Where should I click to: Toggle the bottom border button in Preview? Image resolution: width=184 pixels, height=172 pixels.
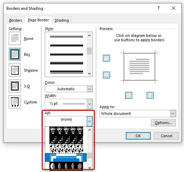(x=106, y=75)
